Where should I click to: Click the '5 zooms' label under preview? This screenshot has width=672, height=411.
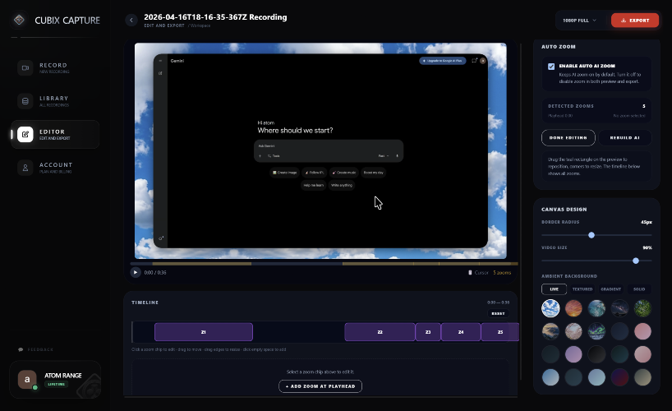pyautogui.click(x=502, y=272)
